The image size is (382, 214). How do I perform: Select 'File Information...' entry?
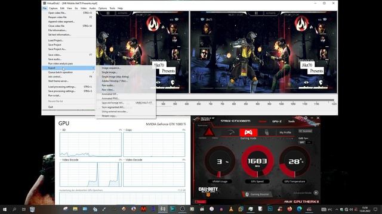[x=69, y=30]
